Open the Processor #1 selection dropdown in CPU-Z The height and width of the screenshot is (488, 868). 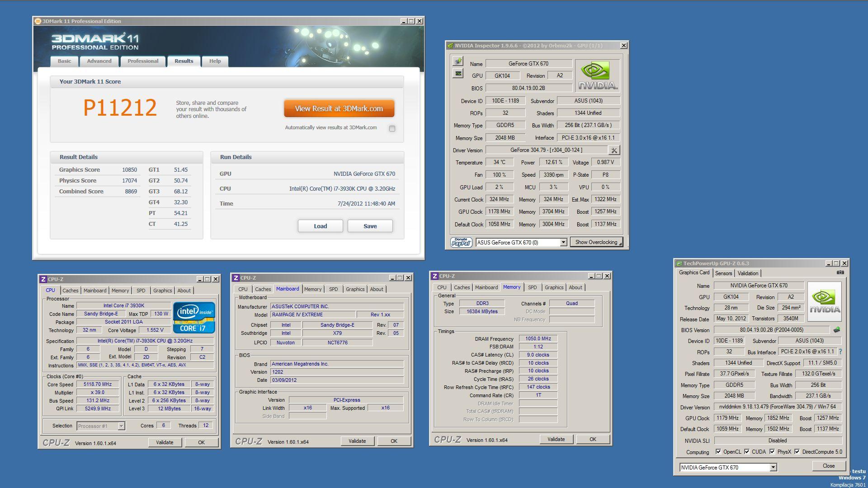(121, 426)
